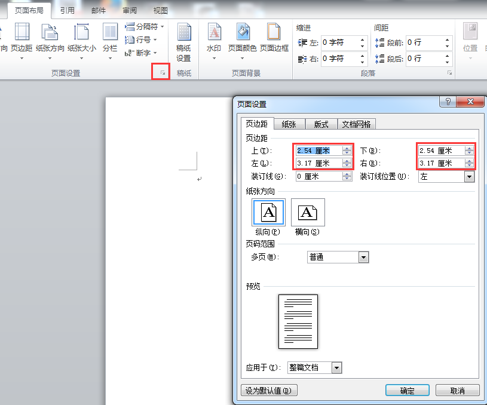Step the 上(T) top margin spinner
Viewport: 487px width, 405px height.
pyautogui.click(x=347, y=151)
